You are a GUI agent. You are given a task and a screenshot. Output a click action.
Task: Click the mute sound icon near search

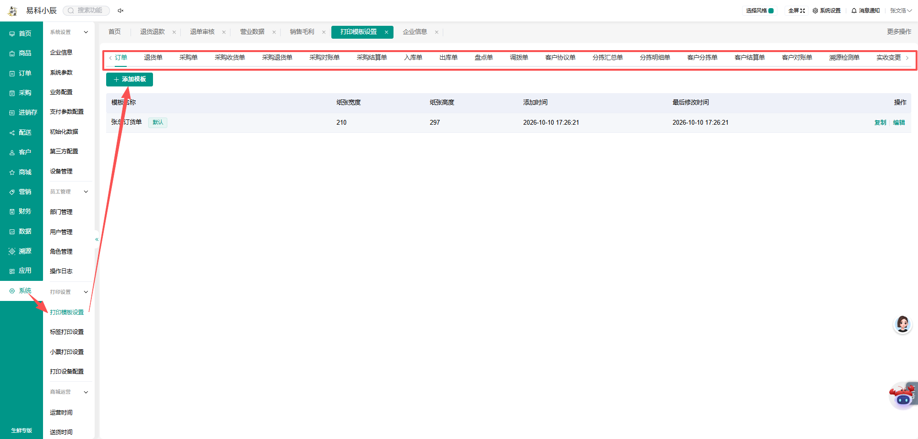(120, 11)
